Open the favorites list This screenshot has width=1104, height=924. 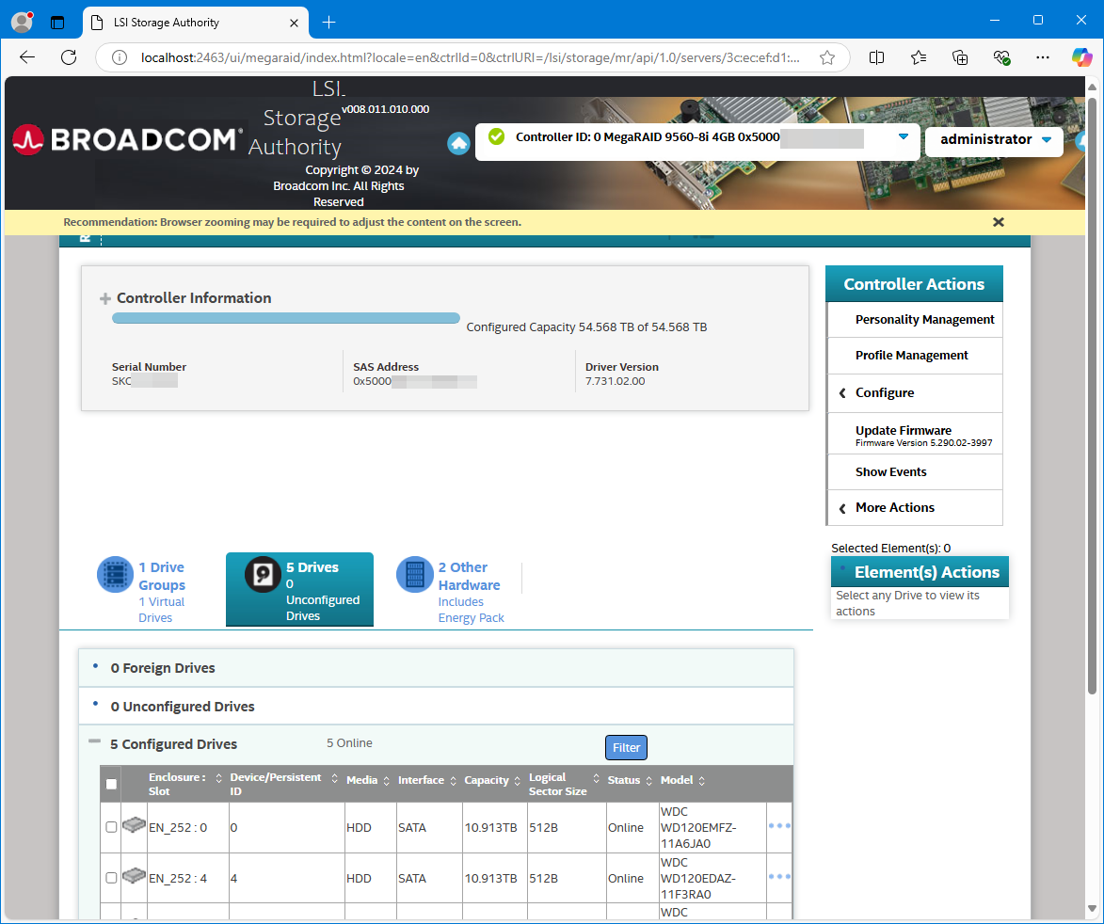pos(919,57)
